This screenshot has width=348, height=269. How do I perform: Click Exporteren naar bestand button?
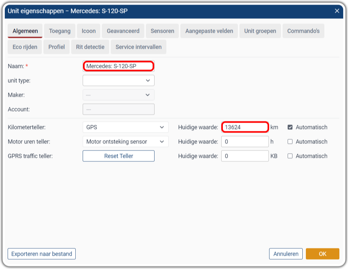pyautogui.click(x=42, y=254)
